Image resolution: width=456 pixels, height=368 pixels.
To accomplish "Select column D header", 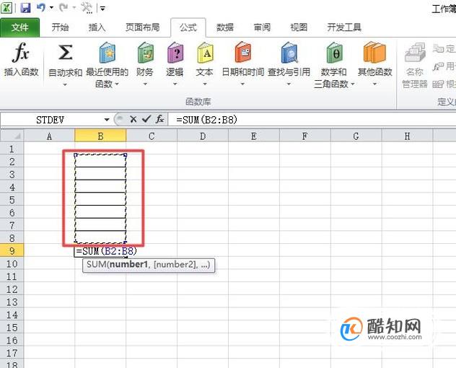I will click(203, 136).
